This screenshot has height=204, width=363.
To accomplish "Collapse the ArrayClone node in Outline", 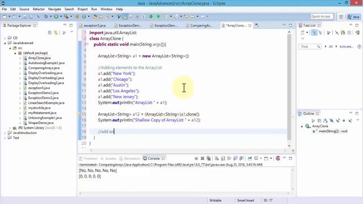I will coord(302,126).
